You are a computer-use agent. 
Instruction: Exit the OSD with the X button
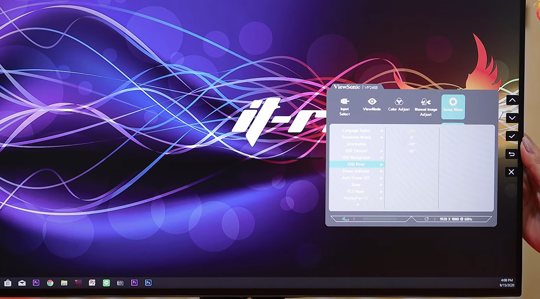(x=511, y=172)
